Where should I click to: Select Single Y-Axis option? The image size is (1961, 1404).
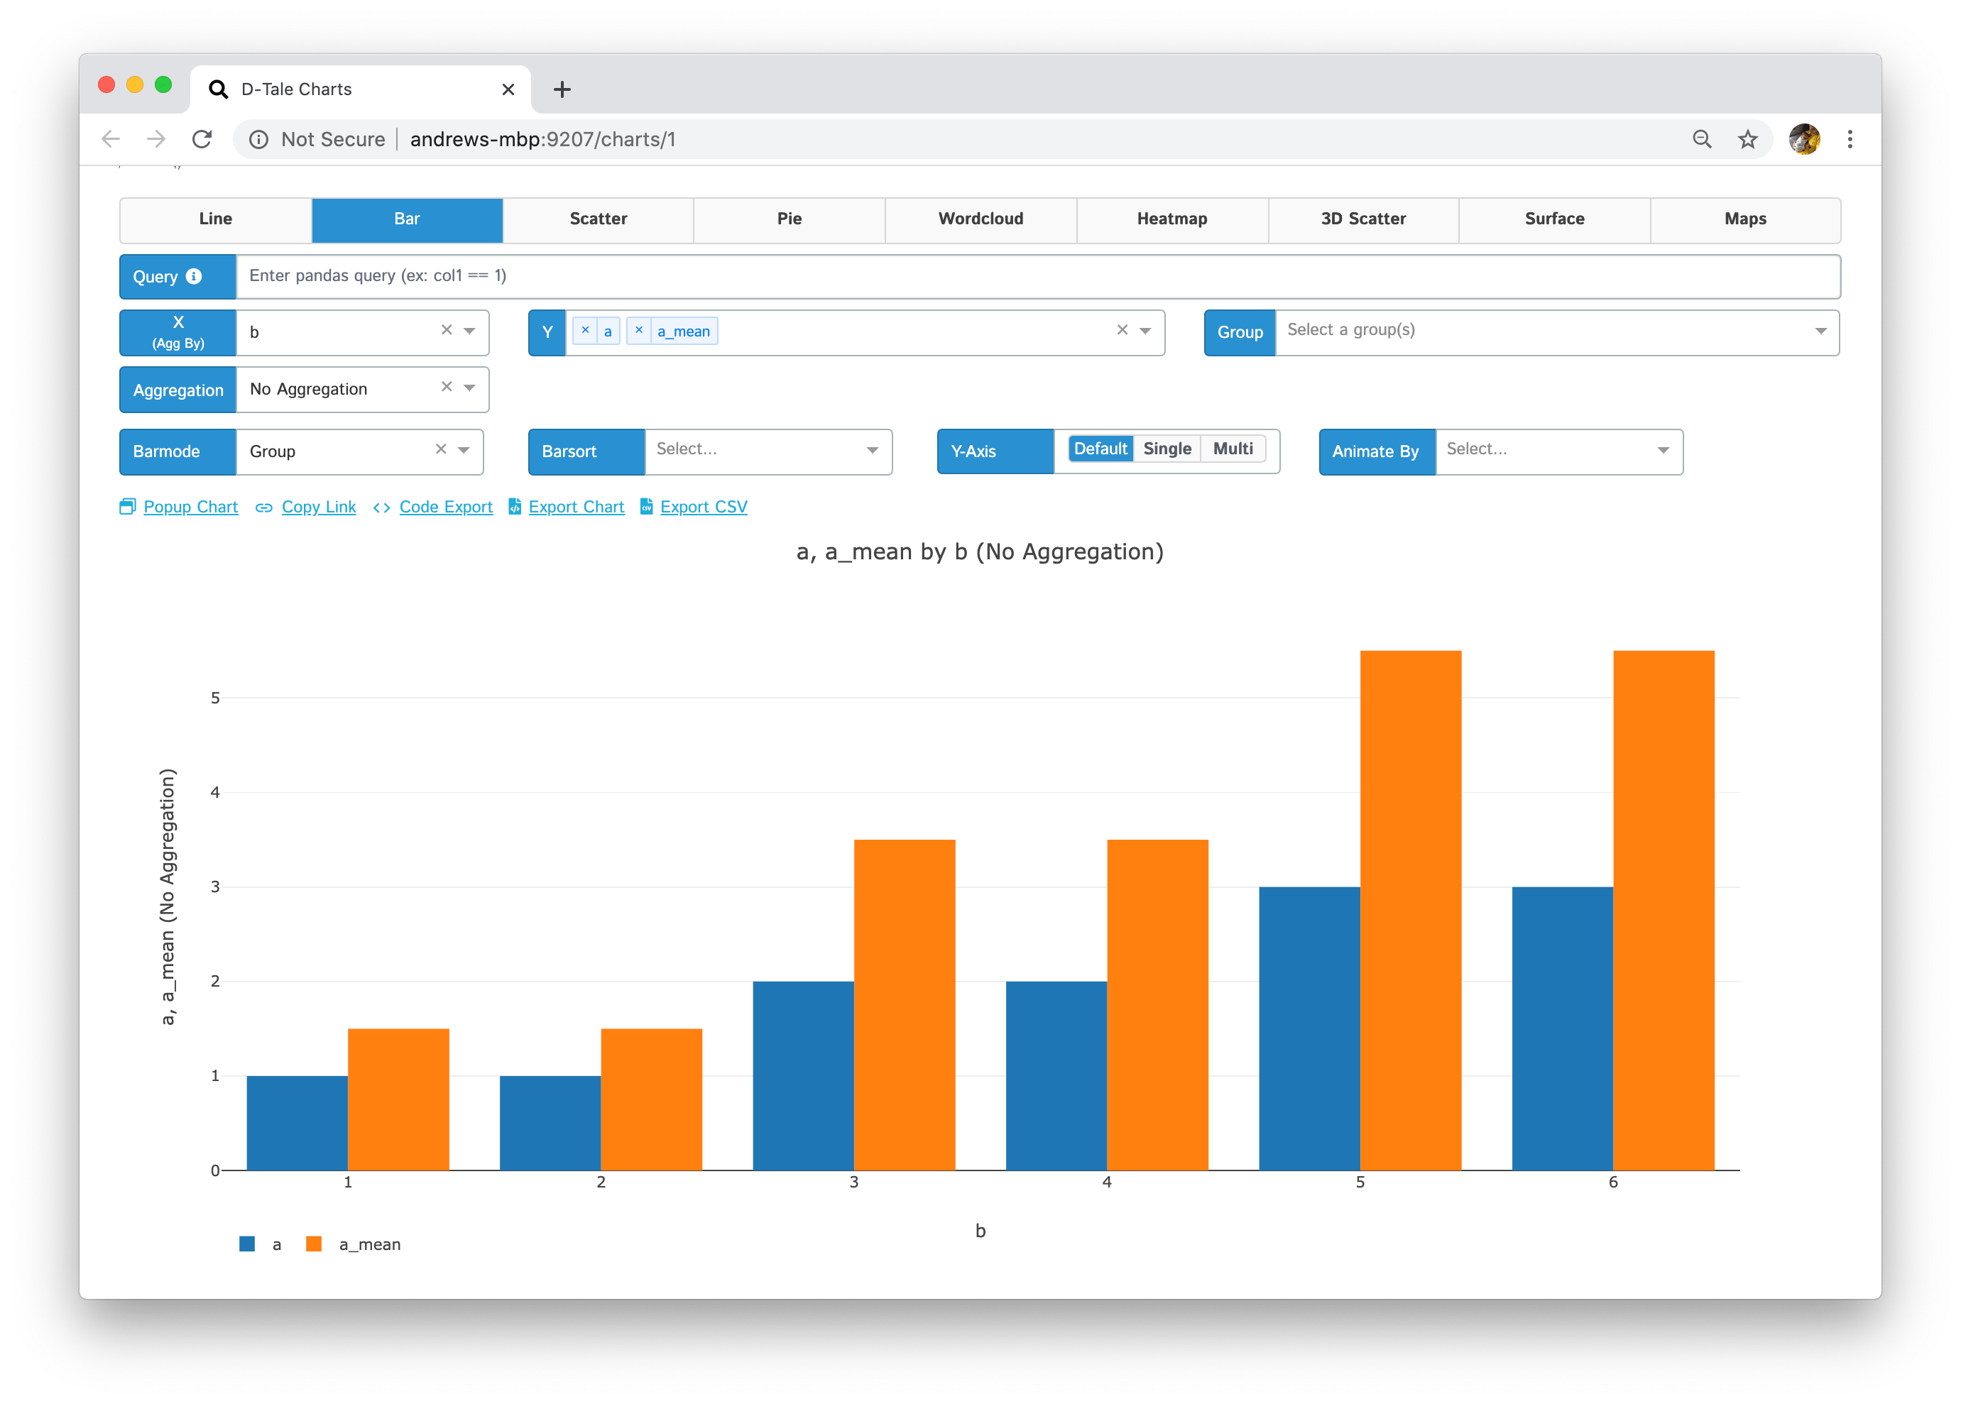pyautogui.click(x=1167, y=449)
